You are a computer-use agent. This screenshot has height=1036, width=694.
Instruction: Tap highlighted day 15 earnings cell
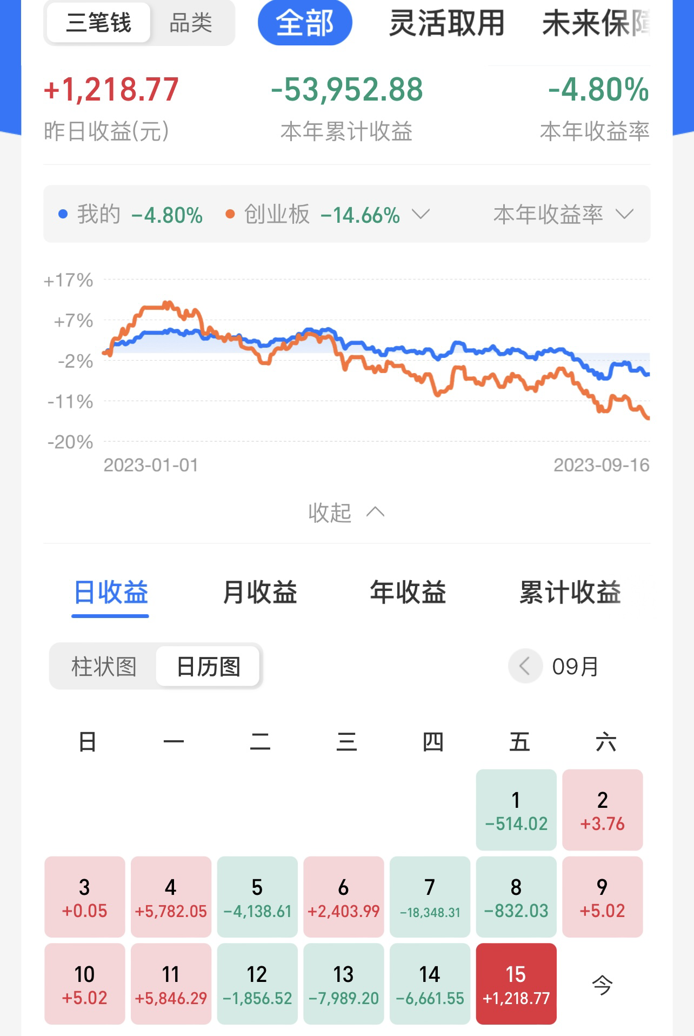pos(516,984)
